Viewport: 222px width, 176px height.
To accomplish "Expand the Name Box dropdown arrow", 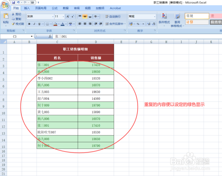I will click(x=32, y=36).
